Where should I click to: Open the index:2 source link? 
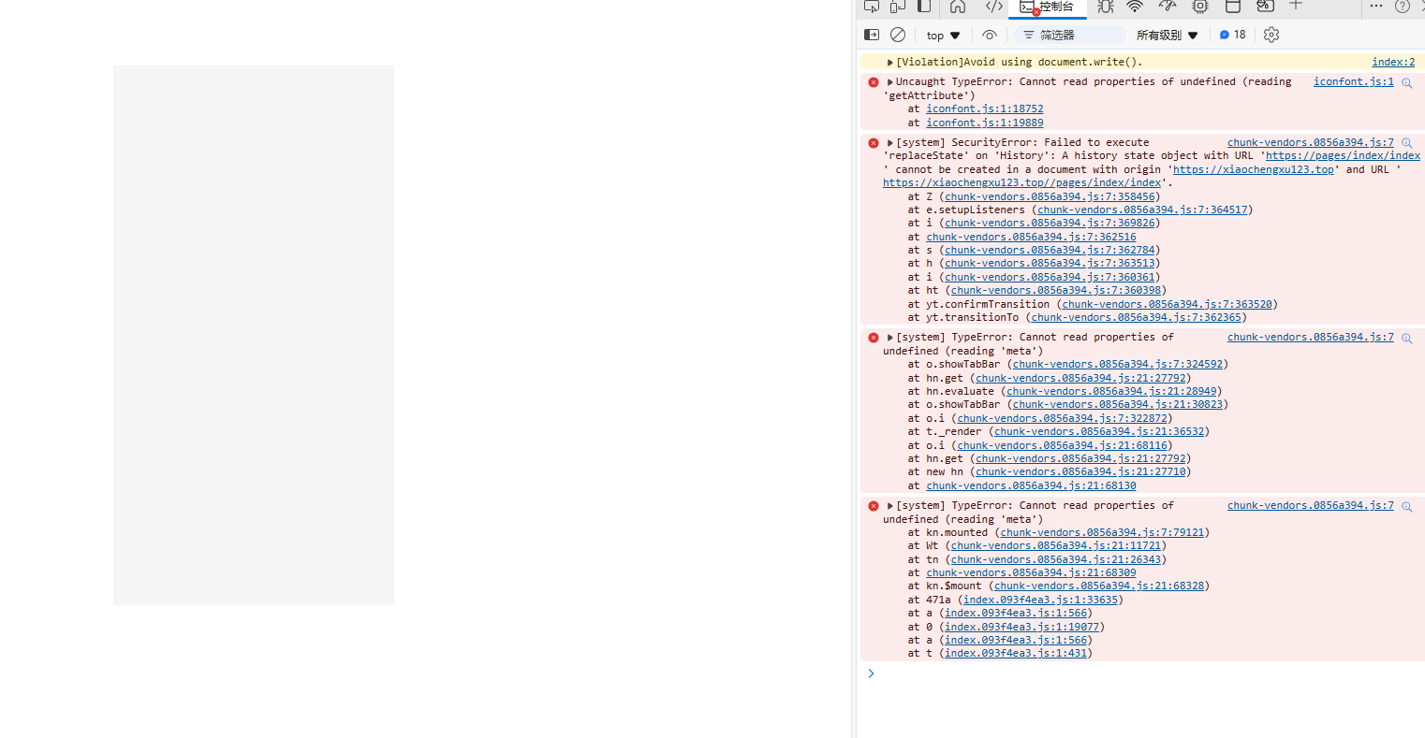coord(1393,62)
